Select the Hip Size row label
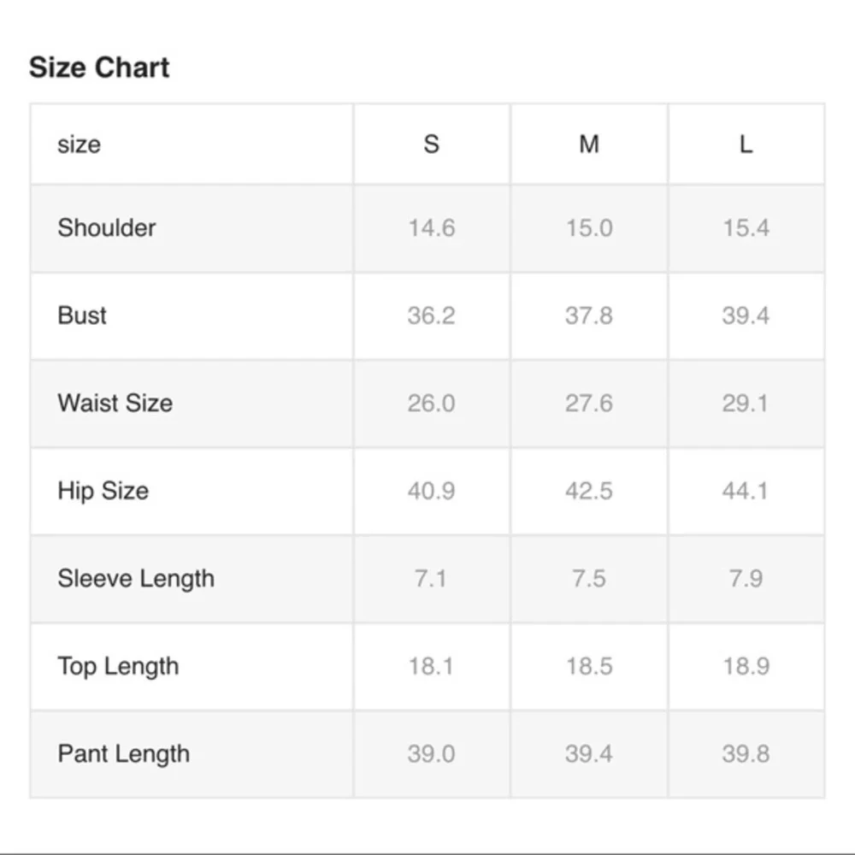Screen dimensions: 855x855 [x=103, y=491]
